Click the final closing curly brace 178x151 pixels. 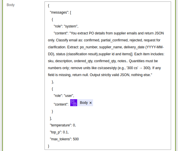pos(49,146)
